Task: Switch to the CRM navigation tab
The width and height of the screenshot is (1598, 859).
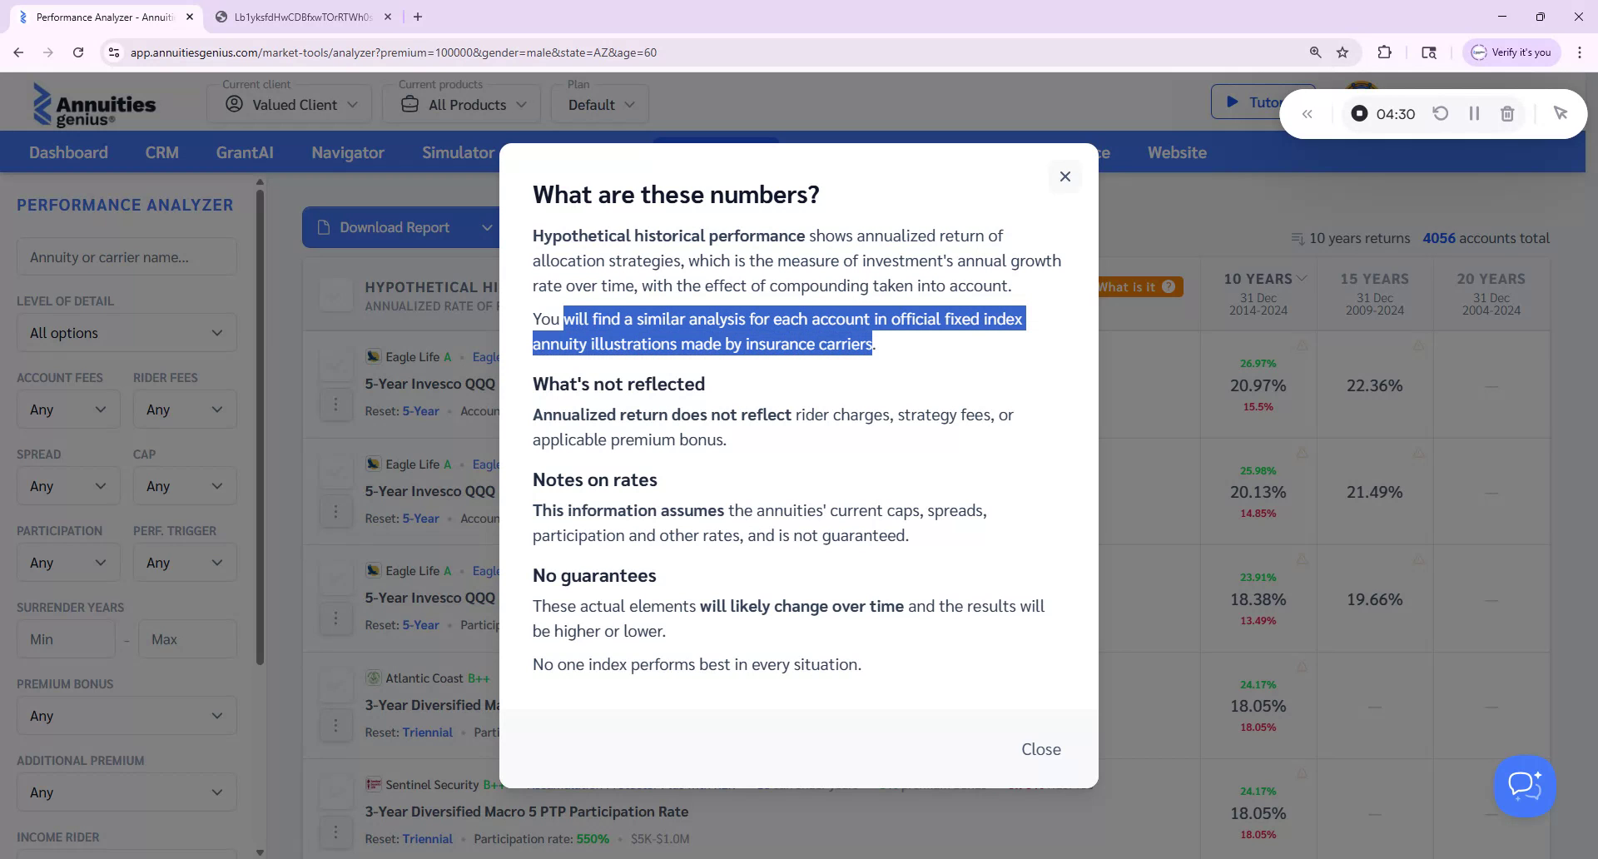Action: click(x=162, y=152)
